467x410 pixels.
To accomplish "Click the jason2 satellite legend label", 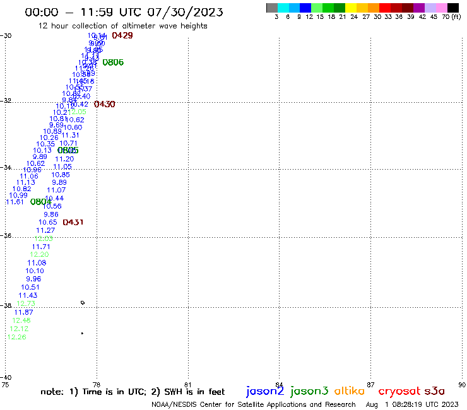I will (265, 391).
